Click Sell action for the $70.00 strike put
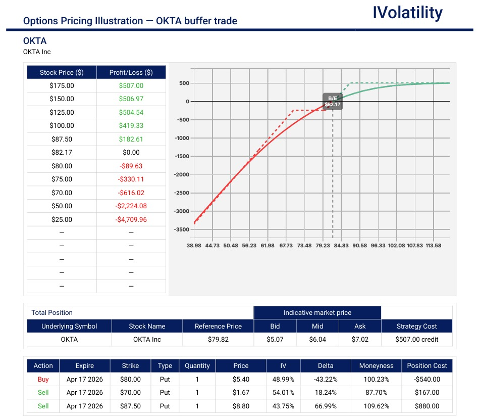This screenshot has width=479, height=417. [43, 392]
